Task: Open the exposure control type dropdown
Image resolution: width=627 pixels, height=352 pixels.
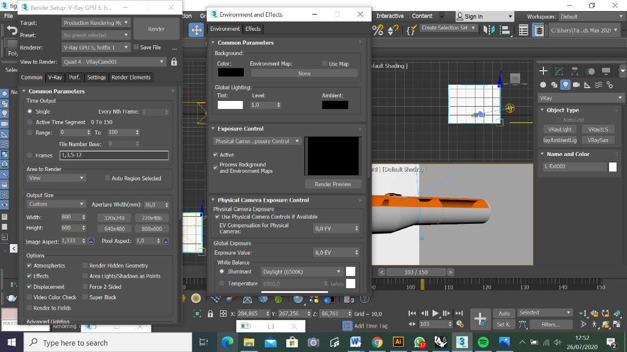Action: pyautogui.click(x=257, y=141)
